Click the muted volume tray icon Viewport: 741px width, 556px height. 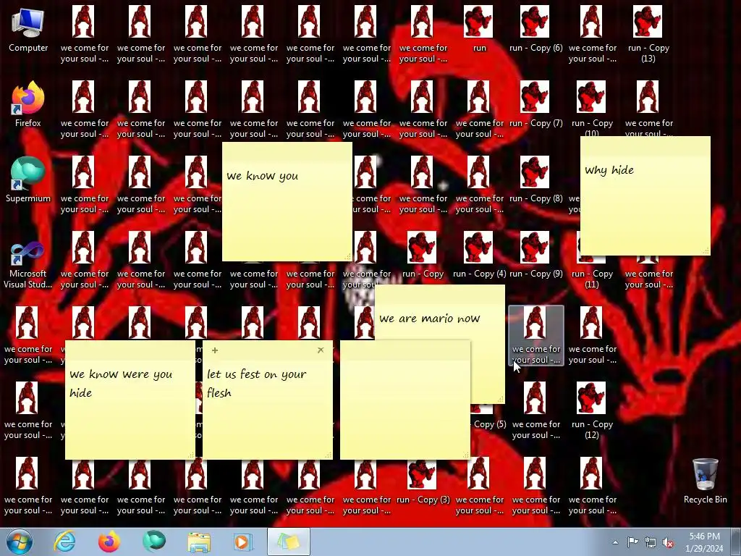pyautogui.click(x=668, y=542)
